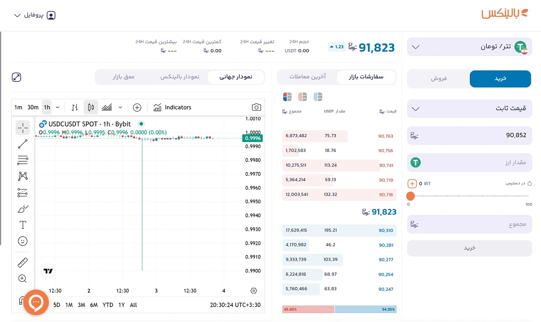Add a symbol to compare with plus icon

137,107
